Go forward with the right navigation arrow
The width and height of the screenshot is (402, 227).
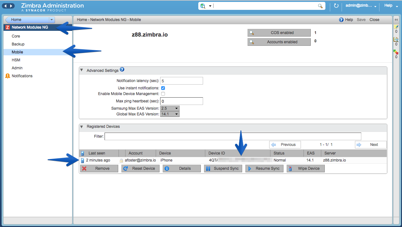pos(11,6)
